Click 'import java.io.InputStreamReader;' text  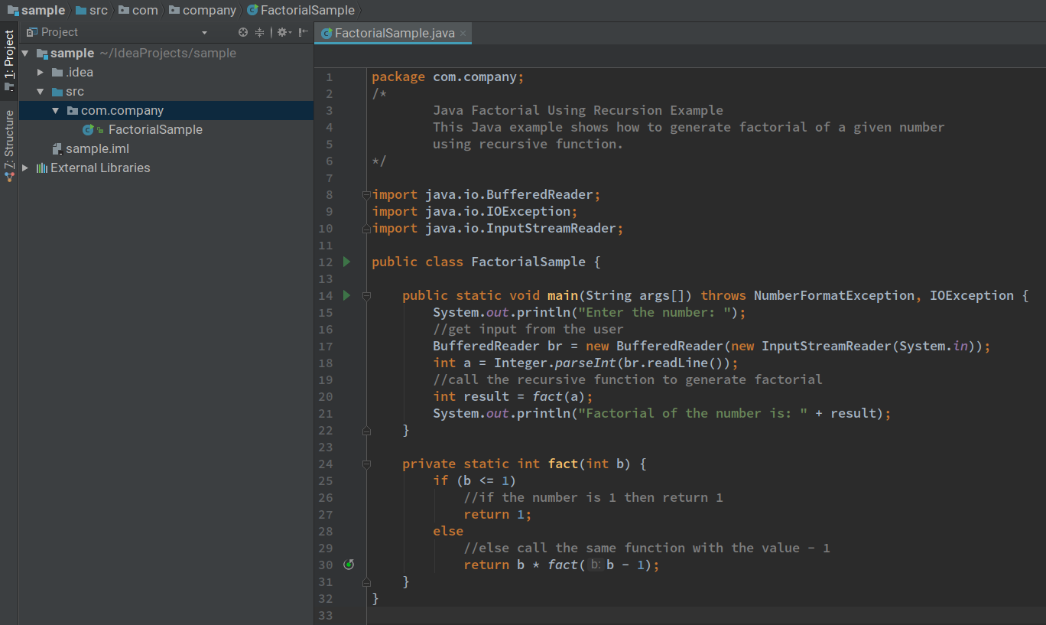tap(498, 228)
